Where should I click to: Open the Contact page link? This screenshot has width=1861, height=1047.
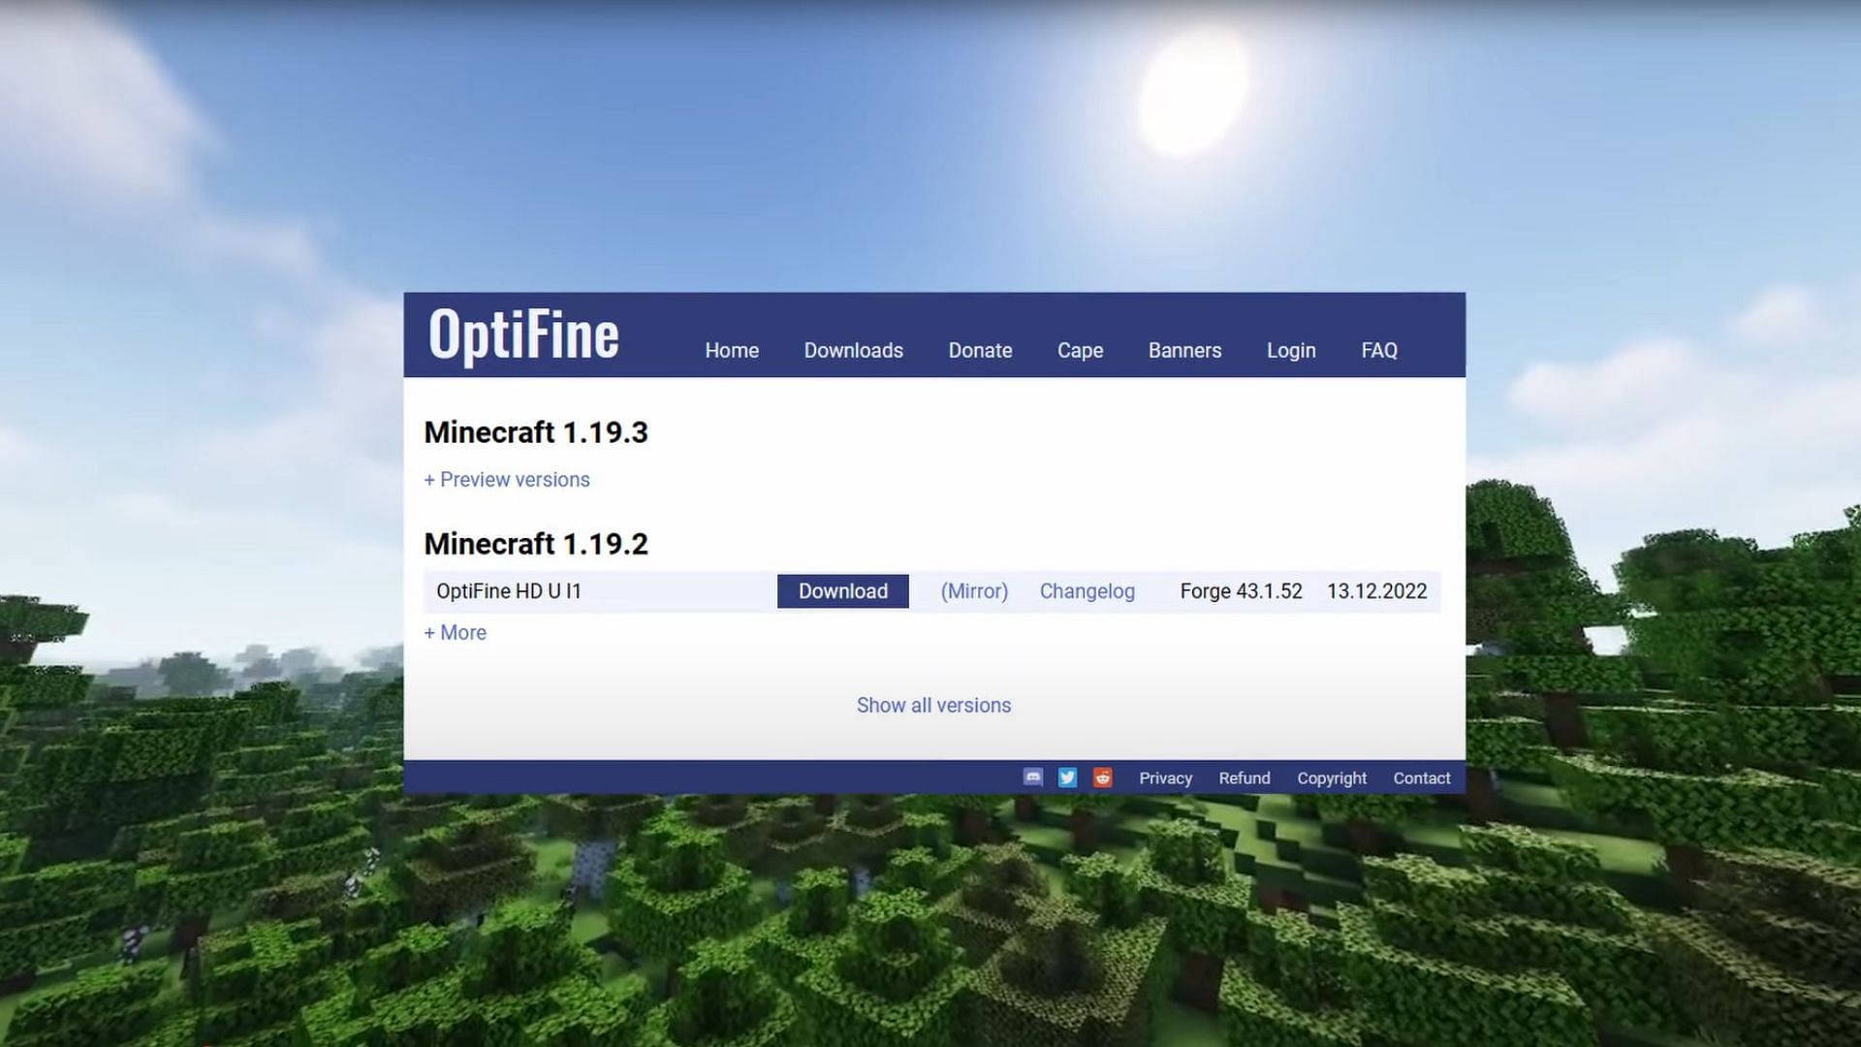point(1421,777)
